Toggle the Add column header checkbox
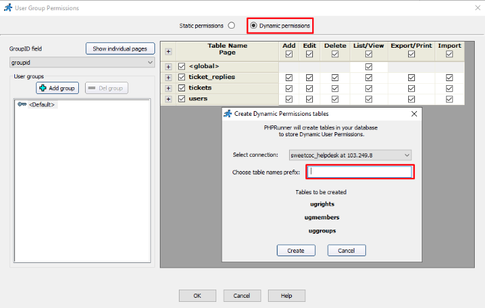Viewport: 485px width, 308px height. tap(289, 55)
